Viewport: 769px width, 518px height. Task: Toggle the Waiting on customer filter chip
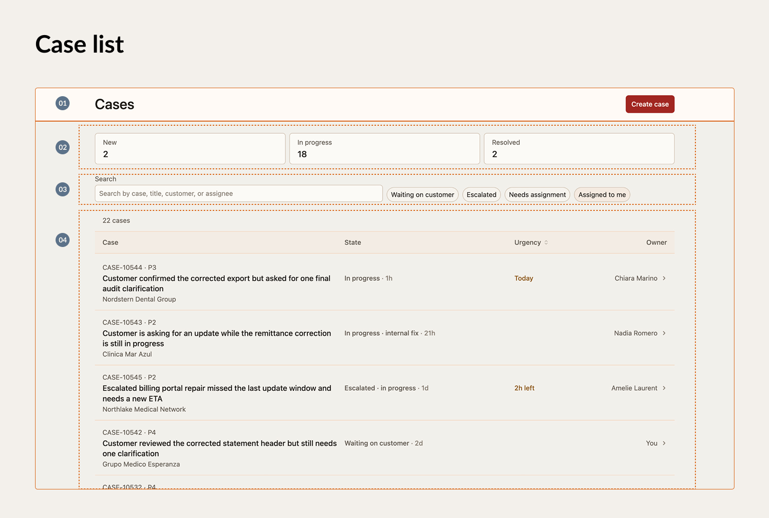423,195
